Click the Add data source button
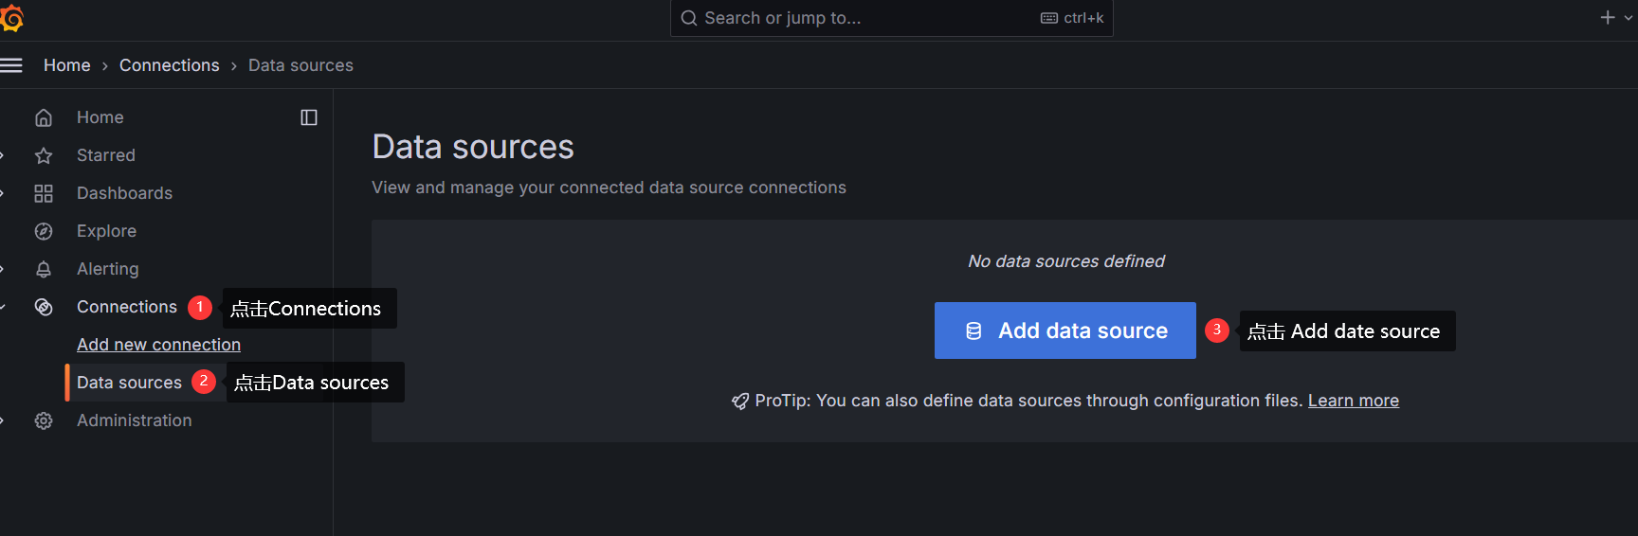The height and width of the screenshot is (536, 1638). point(1065,331)
